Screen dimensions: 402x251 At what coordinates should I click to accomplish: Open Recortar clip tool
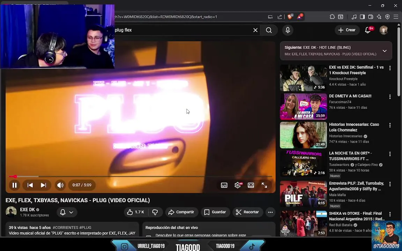[247, 212]
